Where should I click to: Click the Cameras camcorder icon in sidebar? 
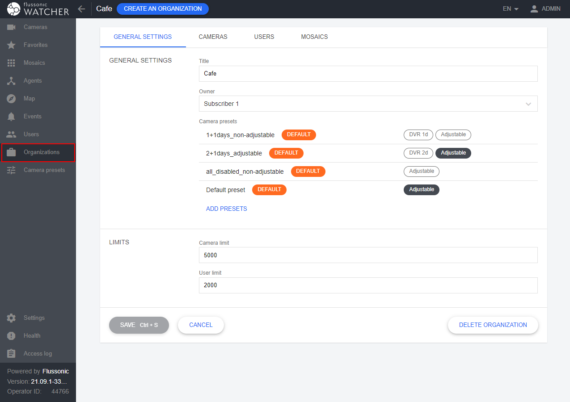pyautogui.click(x=12, y=27)
